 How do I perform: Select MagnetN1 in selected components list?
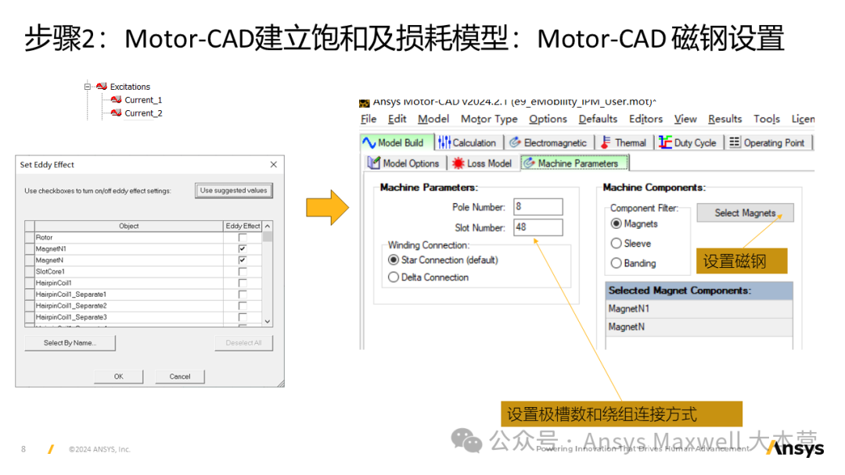(699, 309)
